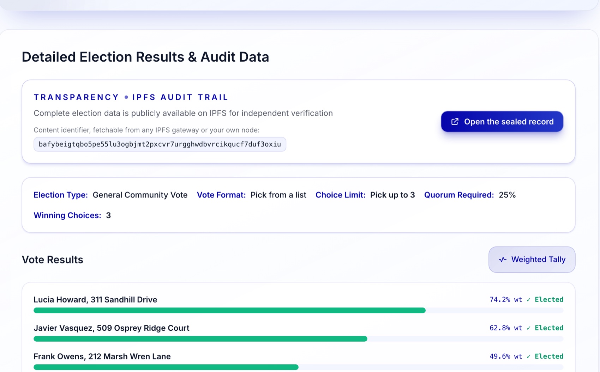Click Elected status for Frank Owens
The width and height of the screenshot is (600, 372).
click(545, 356)
